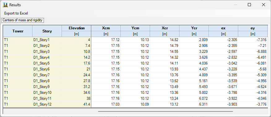Click the ey column header
The height and width of the screenshot is (117, 271).
253,28
